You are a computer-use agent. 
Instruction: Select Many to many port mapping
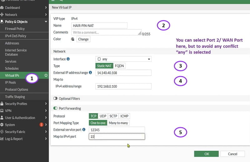[x=118, y=123]
